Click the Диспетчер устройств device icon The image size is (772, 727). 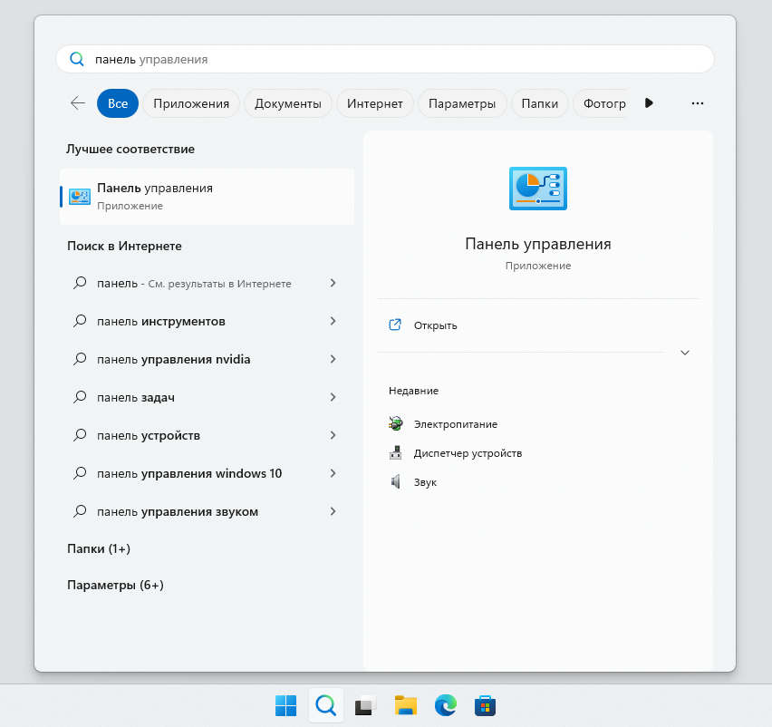pos(395,452)
